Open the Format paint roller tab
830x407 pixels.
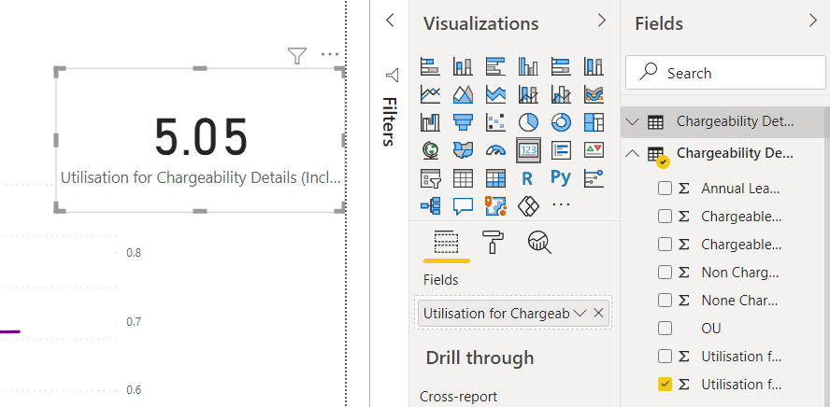click(493, 243)
